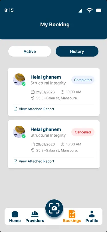Click clock icon in Completed booking
The image size is (107, 232).
[x=62, y=92]
